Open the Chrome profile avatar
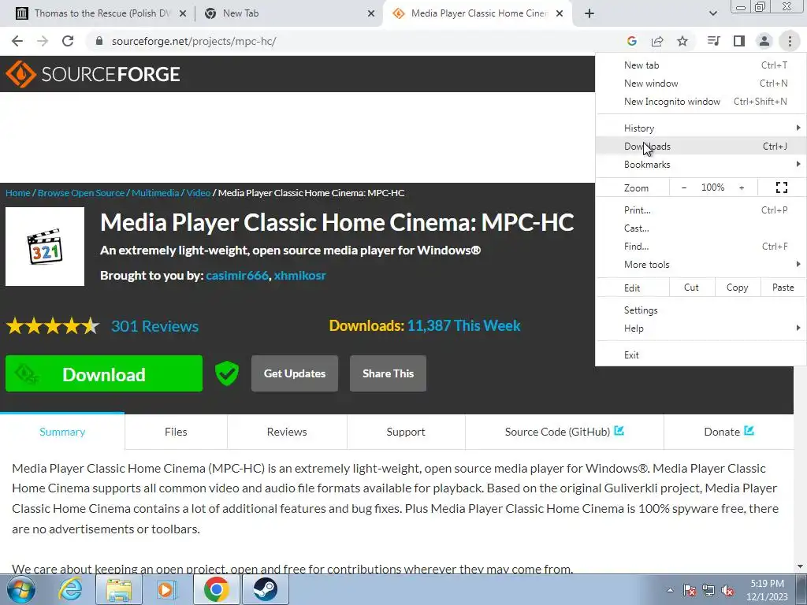This screenshot has width=807, height=605. point(764,41)
